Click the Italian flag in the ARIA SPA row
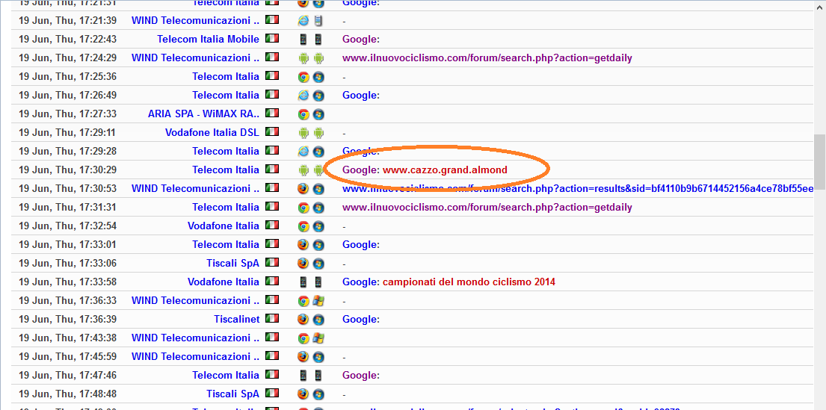 click(272, 114)
